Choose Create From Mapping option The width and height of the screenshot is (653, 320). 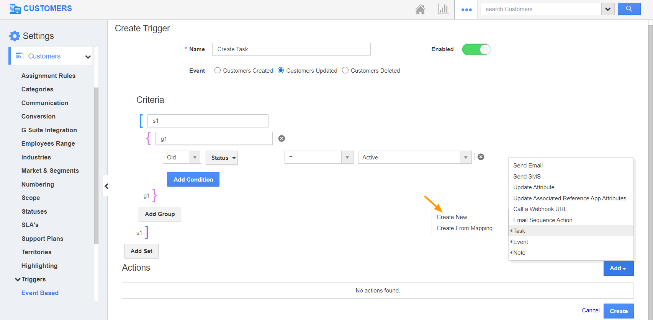(x=465, y=228)
